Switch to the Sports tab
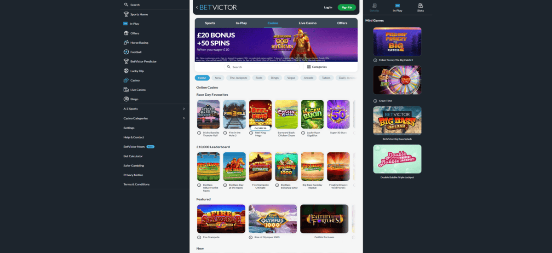Viewport: 552px width, 253px height. 210,23
